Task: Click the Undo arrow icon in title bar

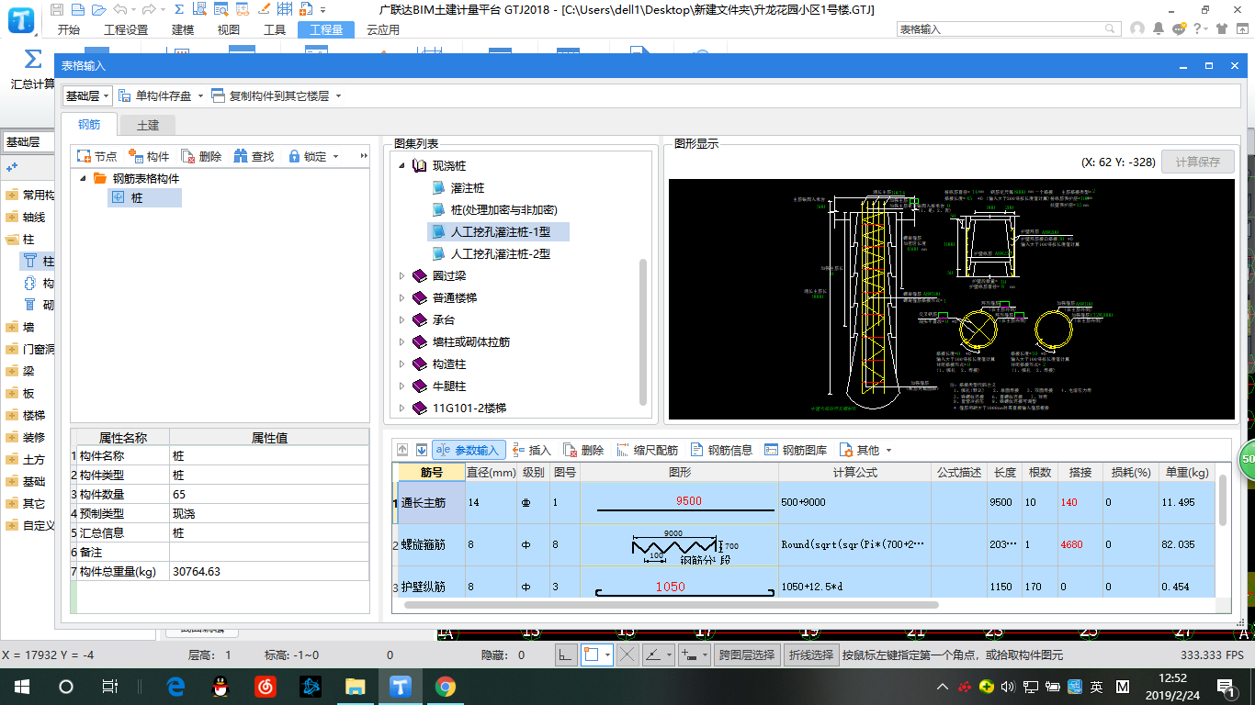Action: tap(122, 10)
